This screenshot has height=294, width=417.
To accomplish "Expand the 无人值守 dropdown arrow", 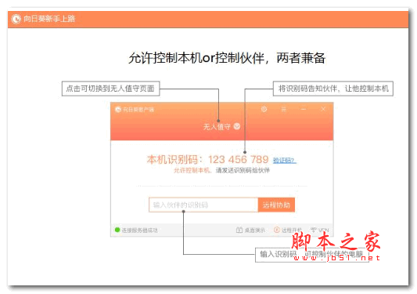I will 237,126.
